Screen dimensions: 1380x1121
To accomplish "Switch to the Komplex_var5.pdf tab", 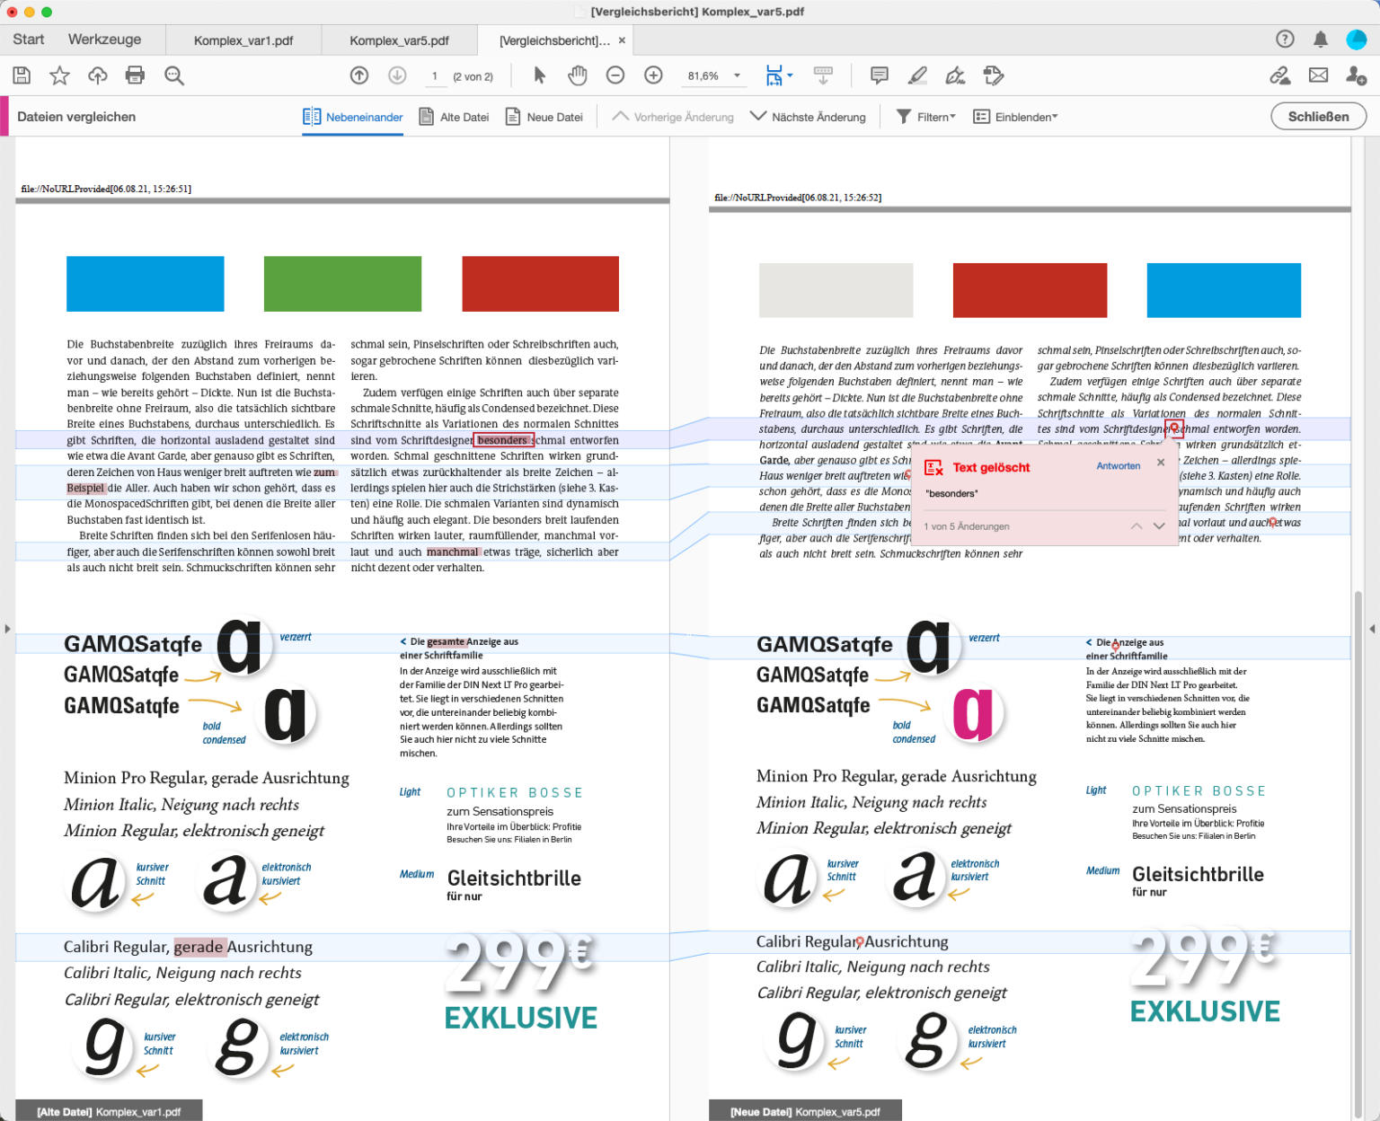I will pos(399,40).
